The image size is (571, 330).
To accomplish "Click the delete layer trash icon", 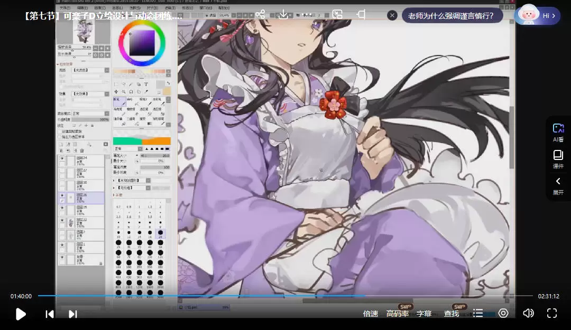I will [x=82, y=150].
